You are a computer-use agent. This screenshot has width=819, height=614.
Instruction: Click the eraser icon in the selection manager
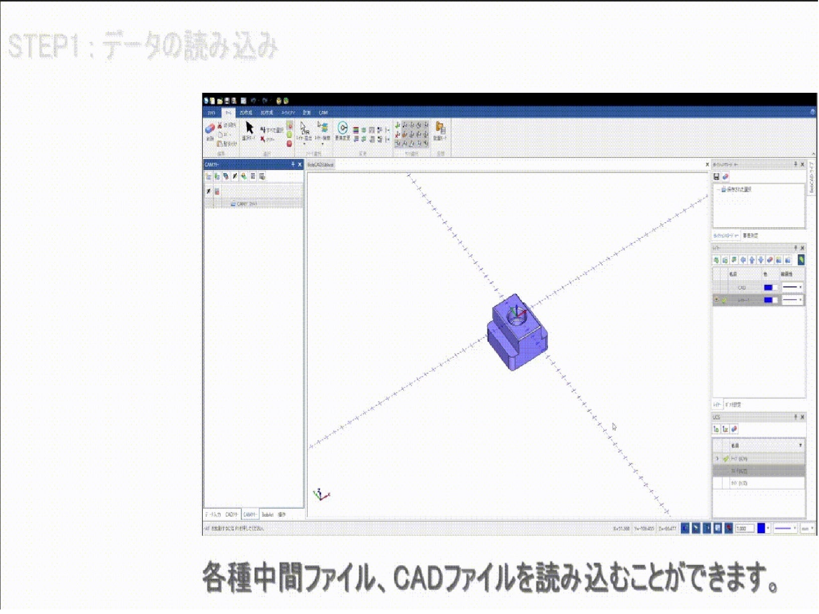726,177
